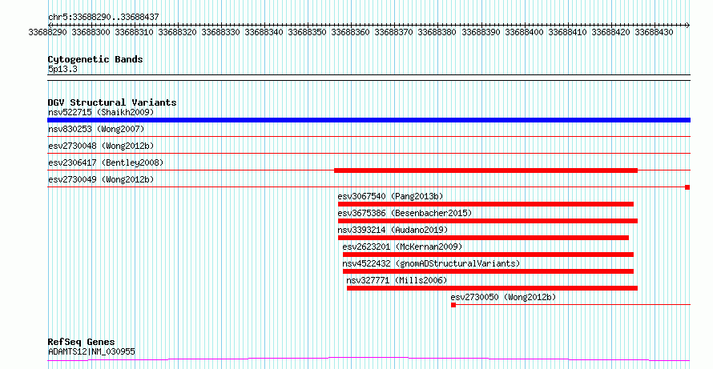Viewport: 713px width, 369px height.
Task: Click ruler position 33688430
Action: (654, 33)
